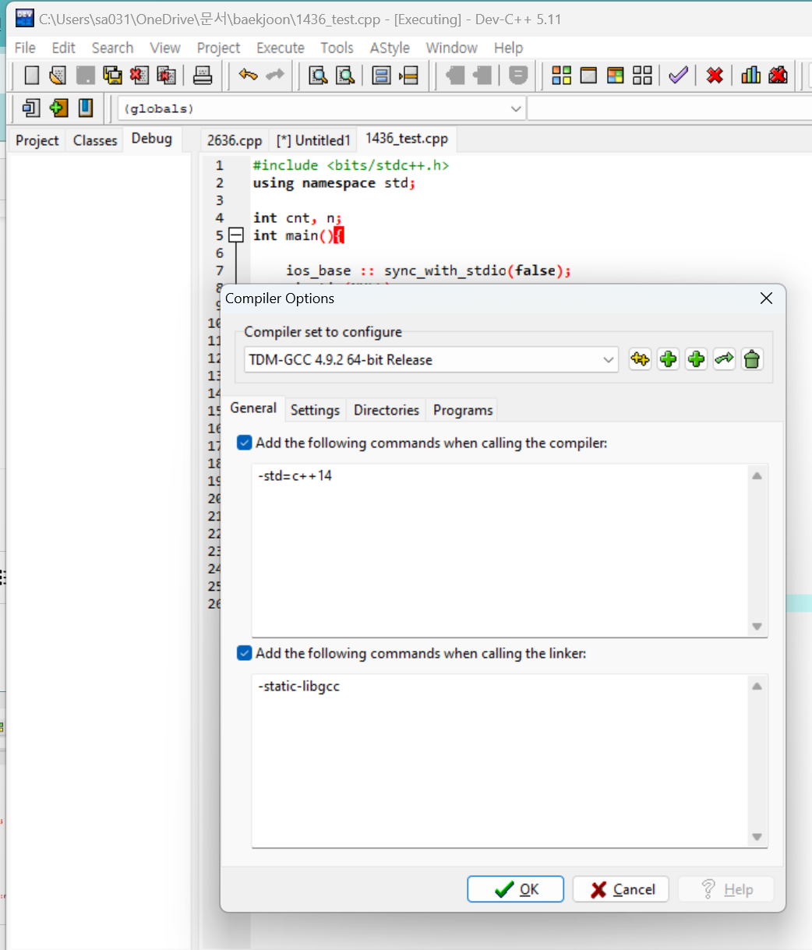The height and width of the screenshot is (950, 812).
Task: Click in the compiler commands text box with -std=c++14
Action: tap(500, 551)
